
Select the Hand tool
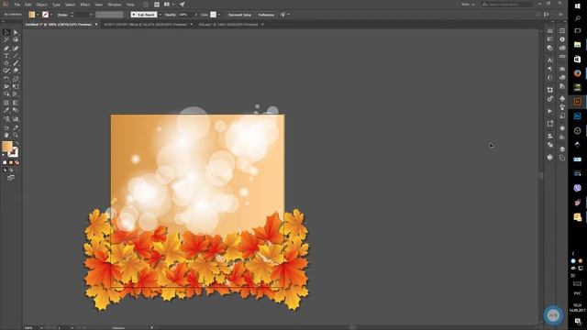6,135
